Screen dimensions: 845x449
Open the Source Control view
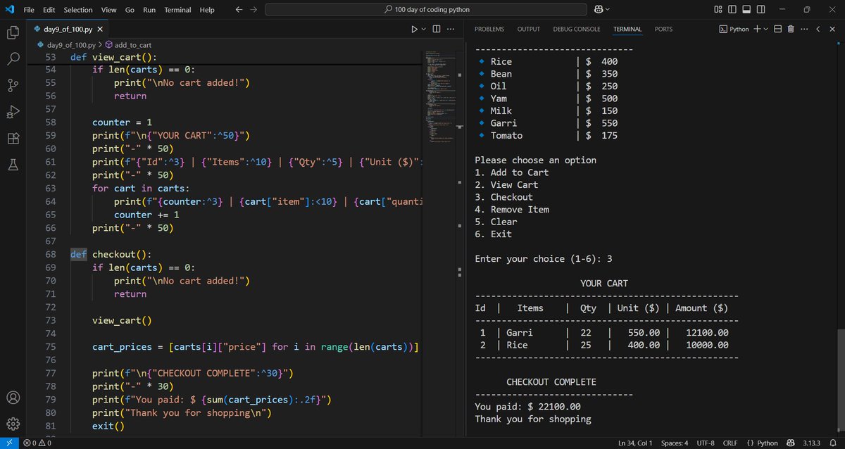point(13,85)
